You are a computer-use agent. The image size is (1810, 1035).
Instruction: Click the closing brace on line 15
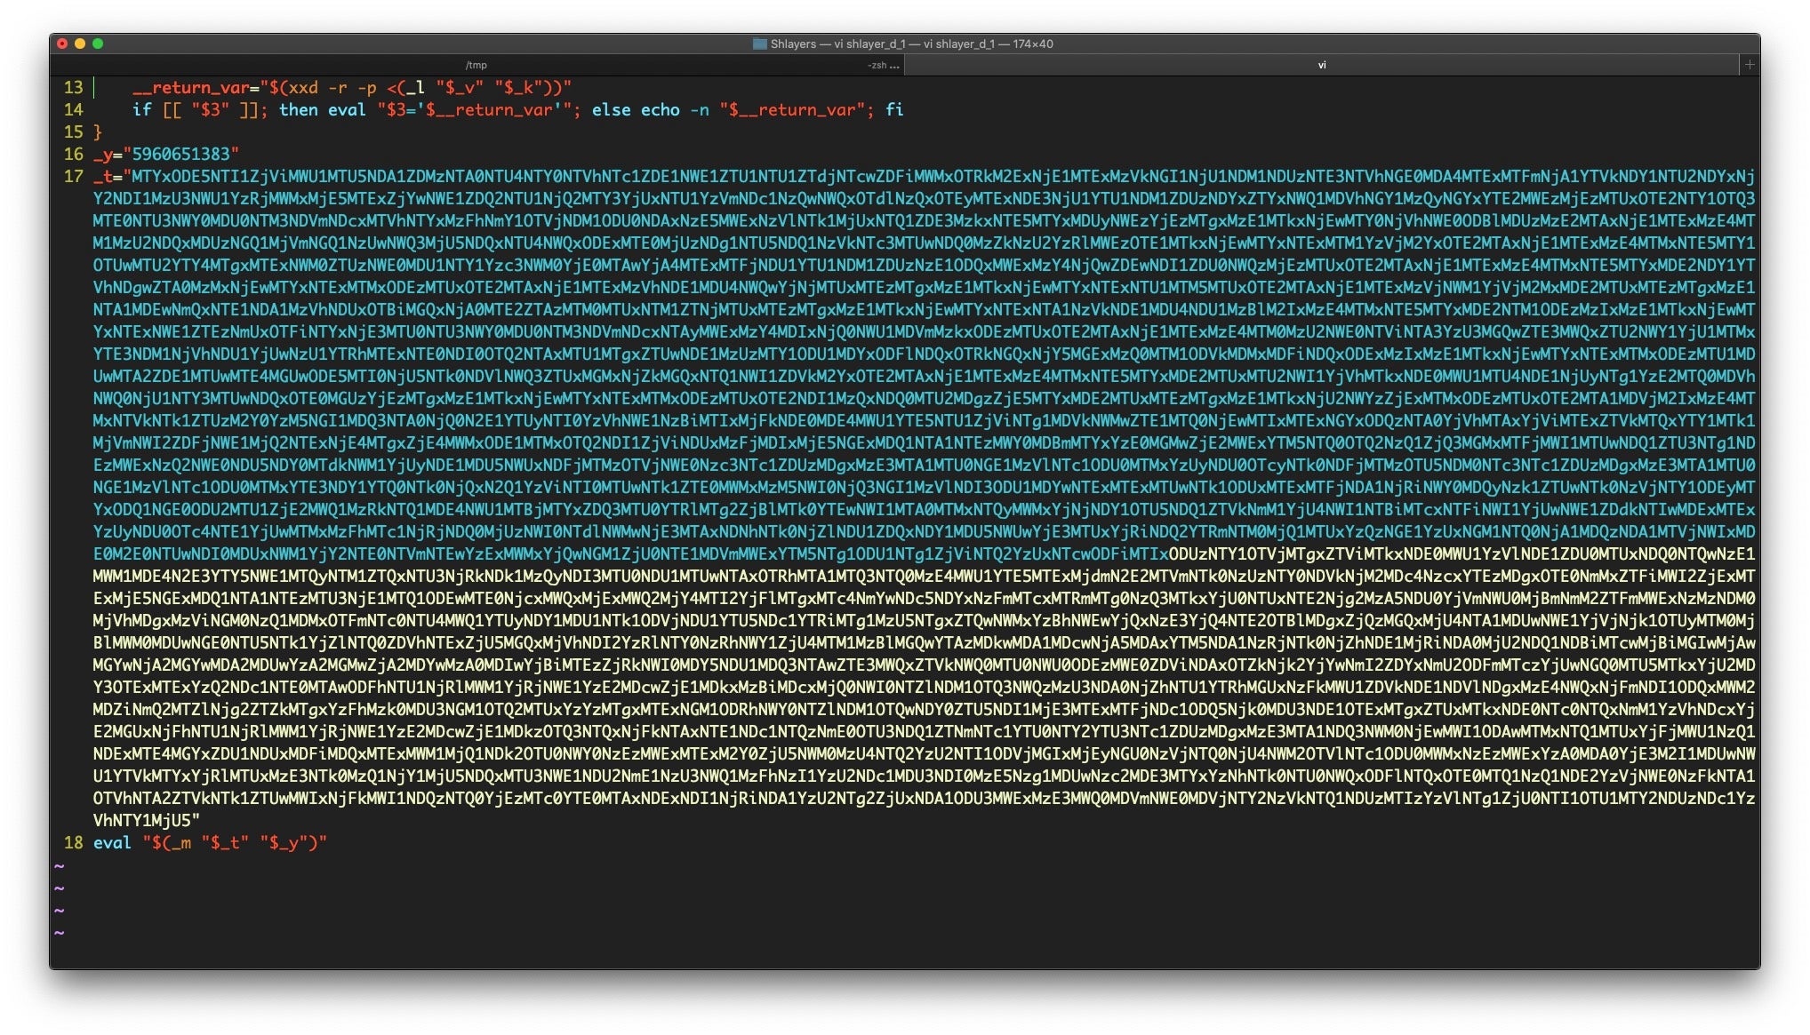(98, 131)
